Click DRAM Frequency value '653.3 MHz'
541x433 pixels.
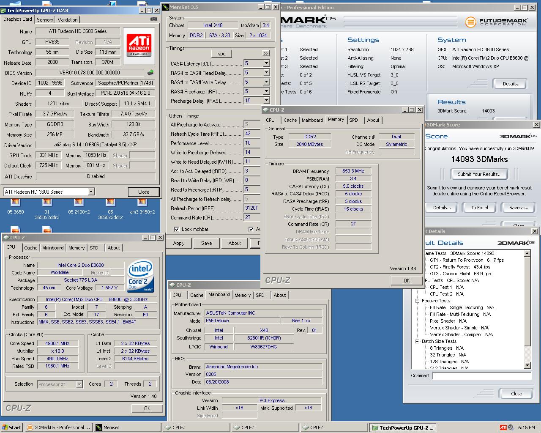[353, 171]
